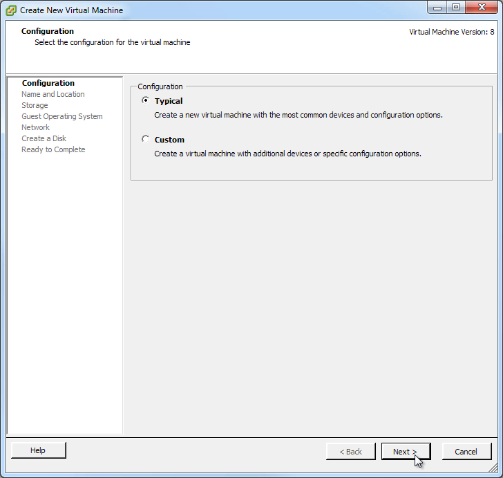Viewport: 503px width, 478px height.
Task: Cancel the virtual machine wizard
Action: pyautogui.click(x=466, y=451)
